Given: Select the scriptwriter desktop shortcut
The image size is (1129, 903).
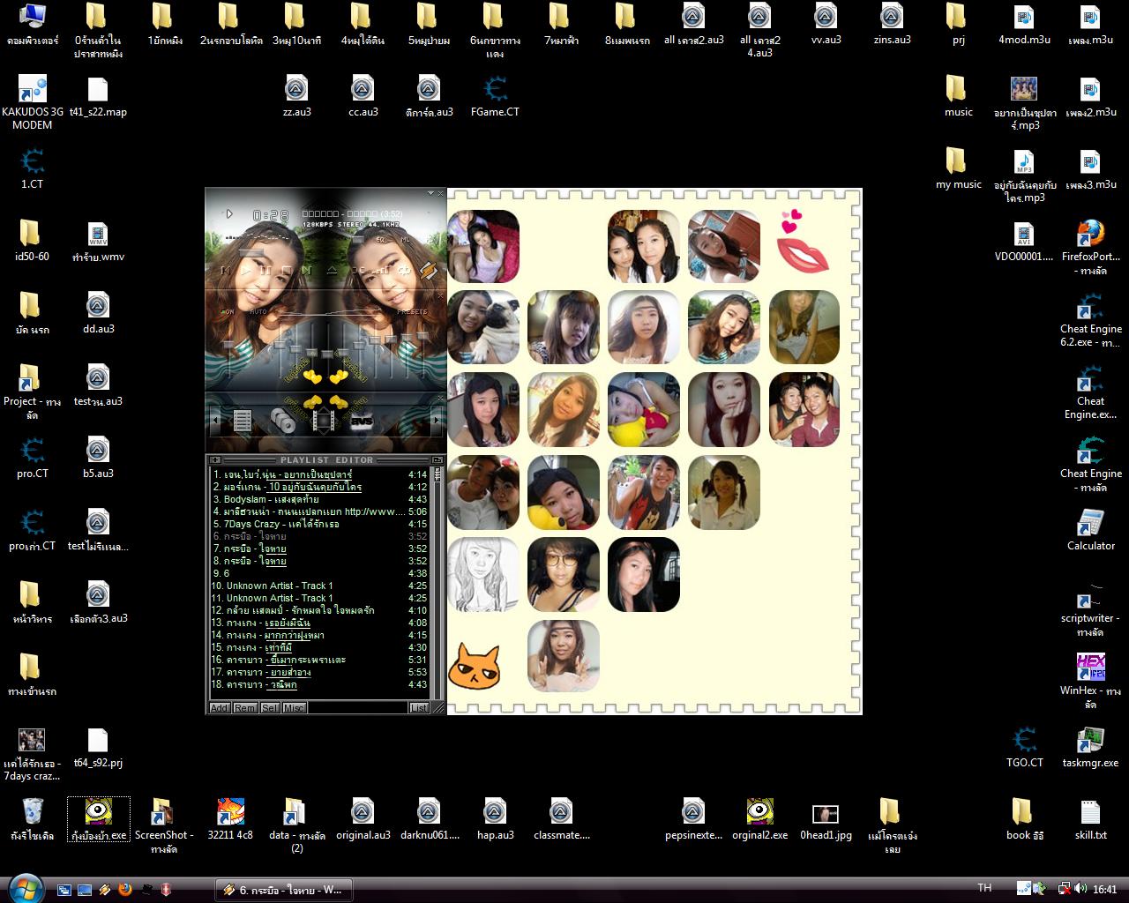Looking at the screenshot, I should click(1090, 608).
